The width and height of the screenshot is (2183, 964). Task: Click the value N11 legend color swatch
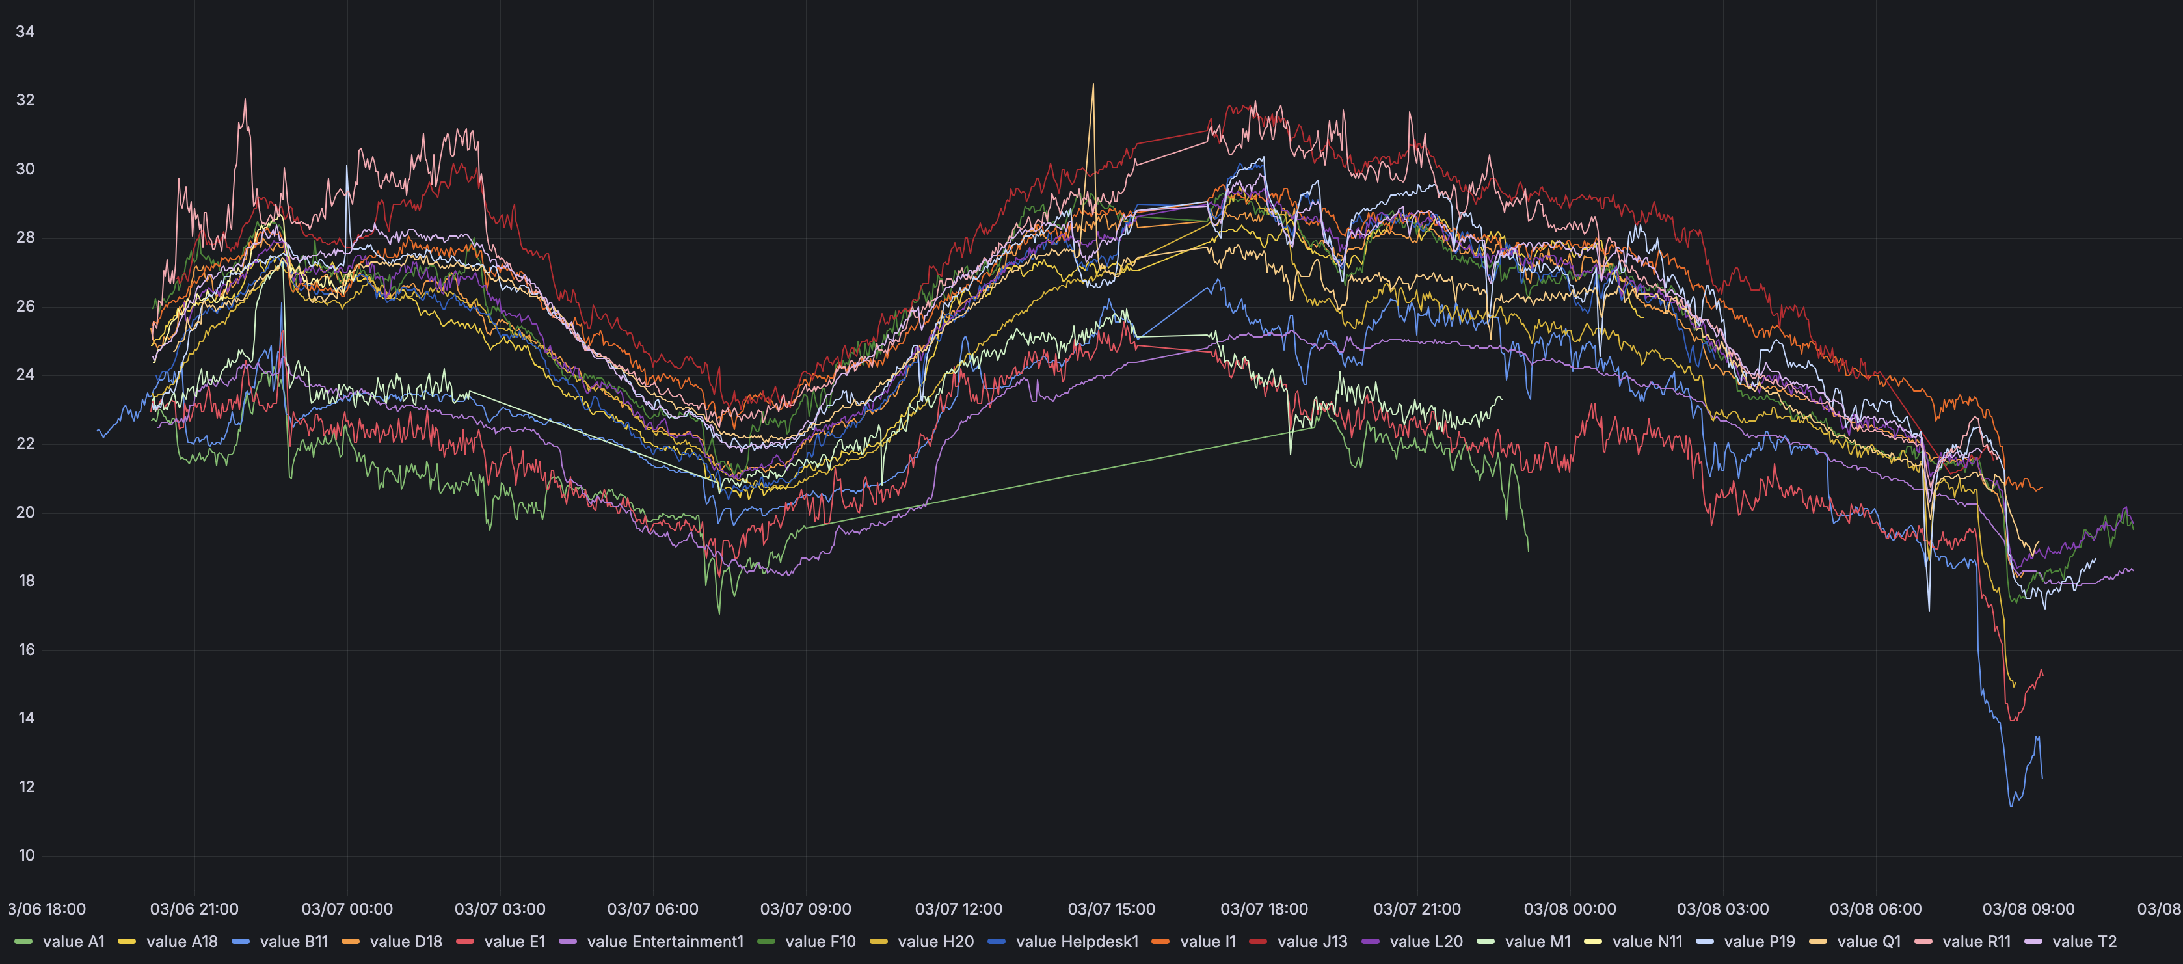(x=1592, y=941)
